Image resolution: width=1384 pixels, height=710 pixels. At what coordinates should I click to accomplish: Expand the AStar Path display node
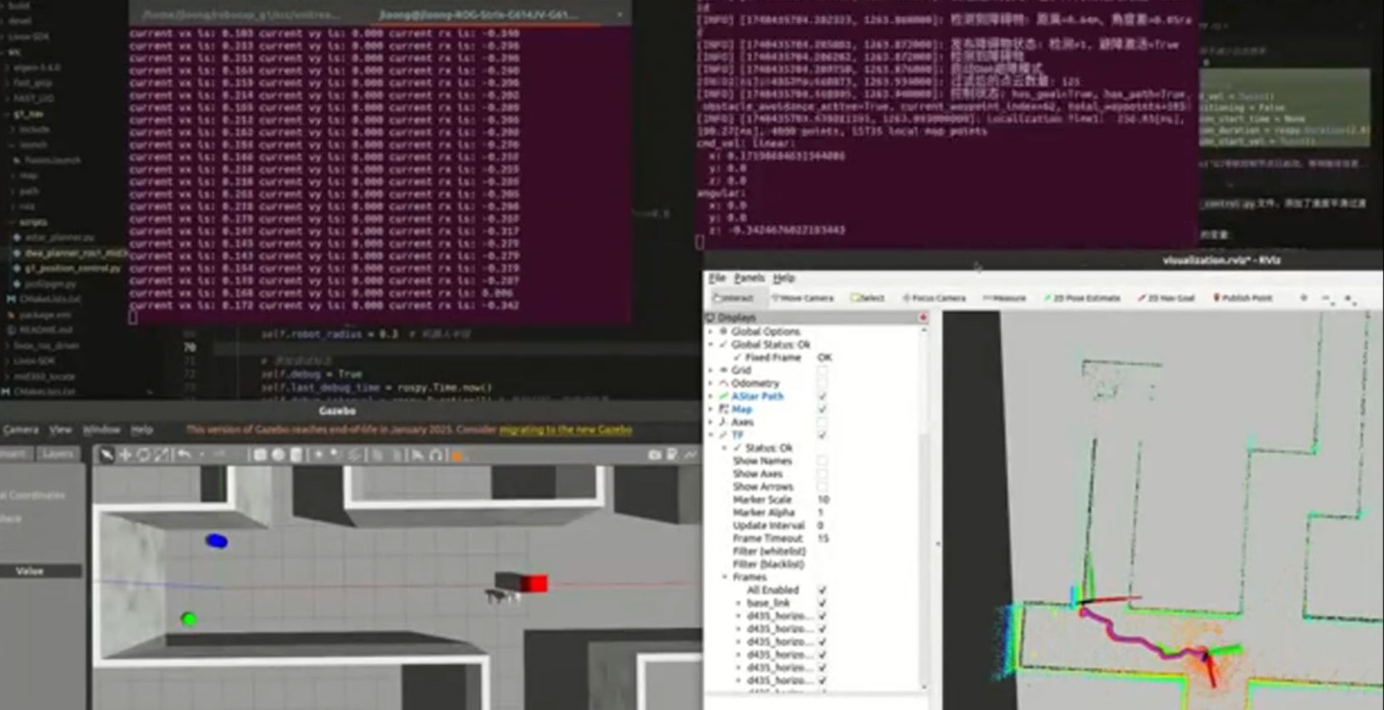[x=711, y=396]
